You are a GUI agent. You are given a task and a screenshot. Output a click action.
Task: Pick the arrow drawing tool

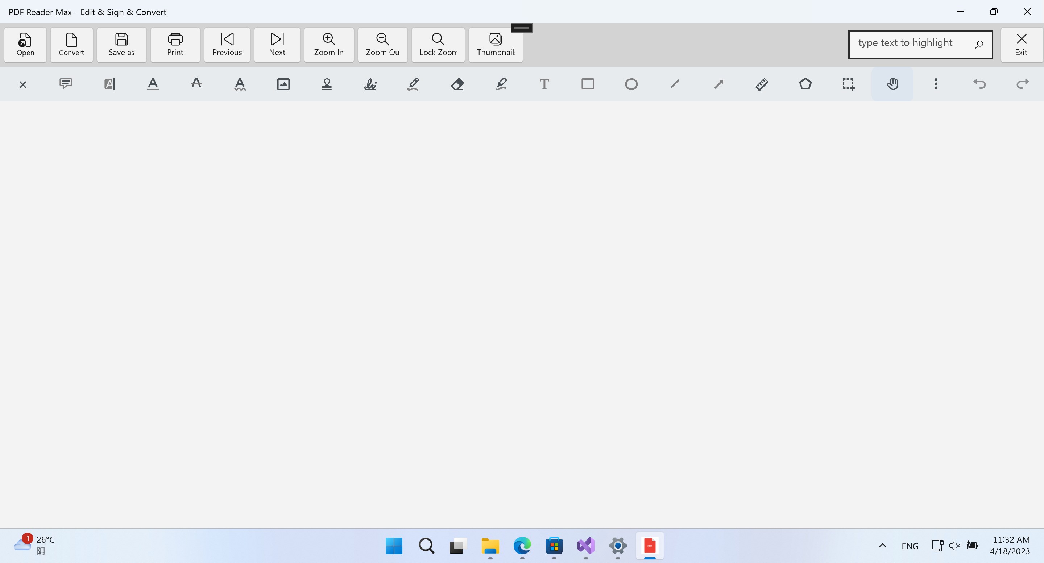[x=718, y=84]
